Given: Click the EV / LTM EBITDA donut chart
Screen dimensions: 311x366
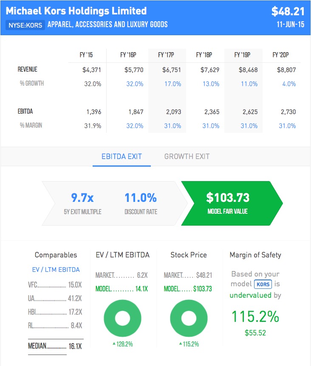Looking at the screenshot, I should [x=122, y=318].
